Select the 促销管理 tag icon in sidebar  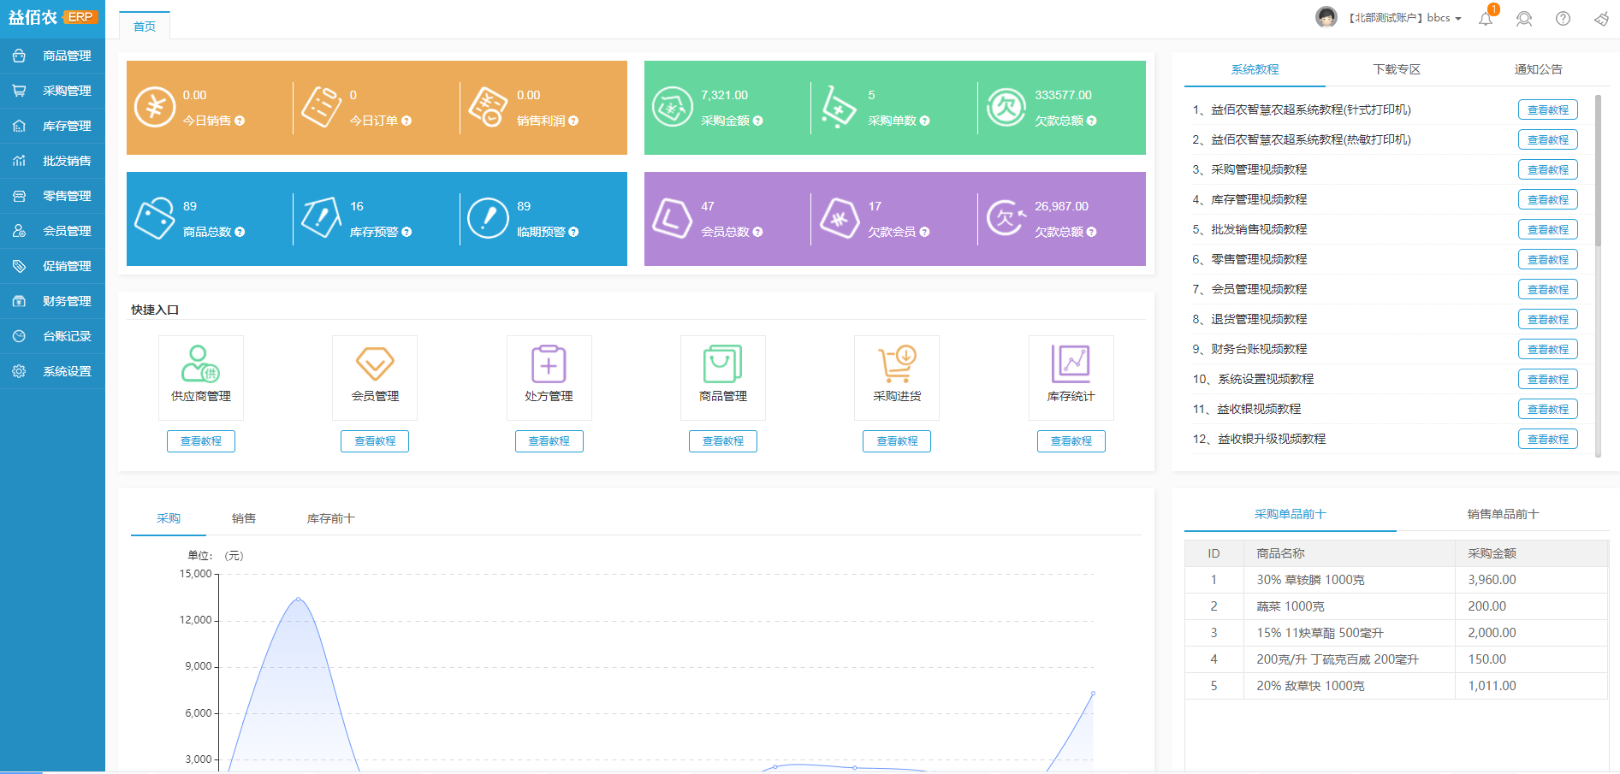(19, 266)
